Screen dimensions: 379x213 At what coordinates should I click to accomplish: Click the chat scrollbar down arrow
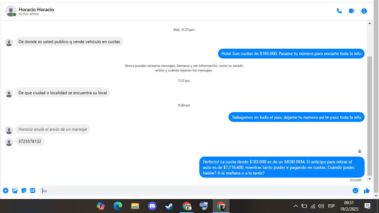(x=370, y=179)
